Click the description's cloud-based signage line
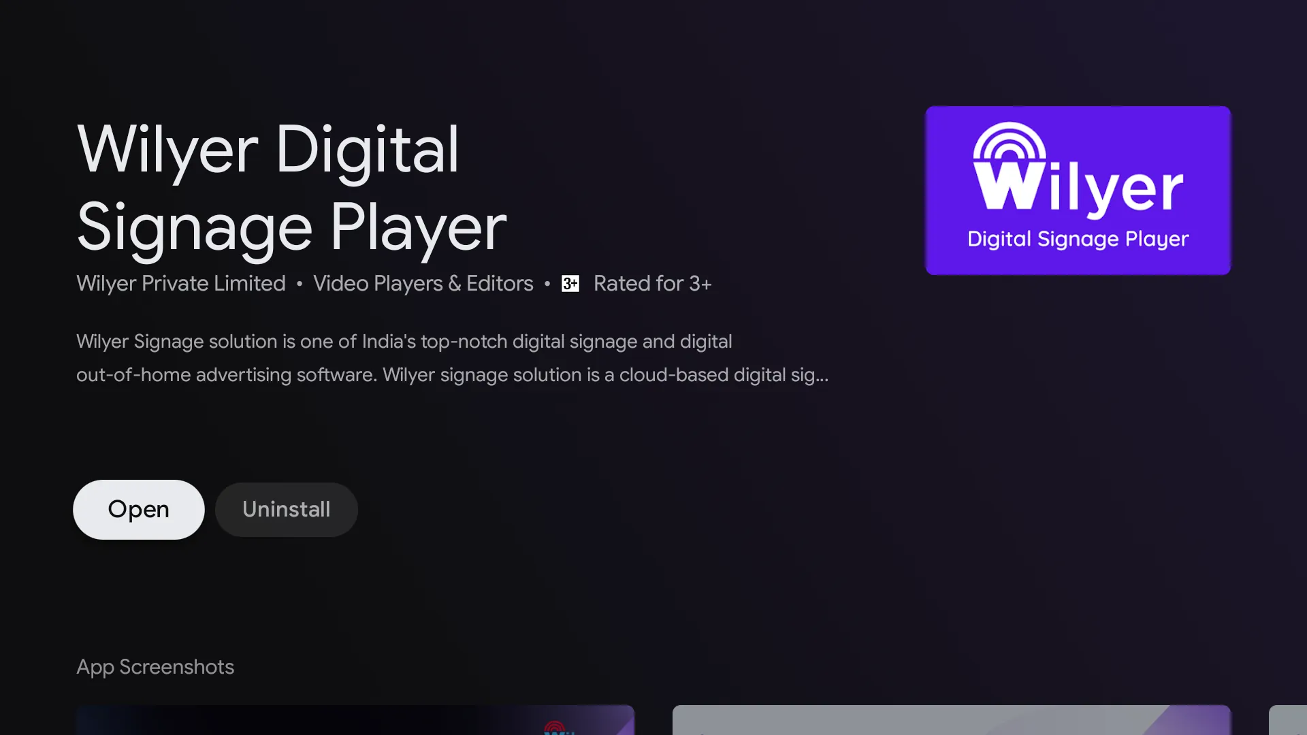Screen dimensions: 1307x735 coord(453,375)
